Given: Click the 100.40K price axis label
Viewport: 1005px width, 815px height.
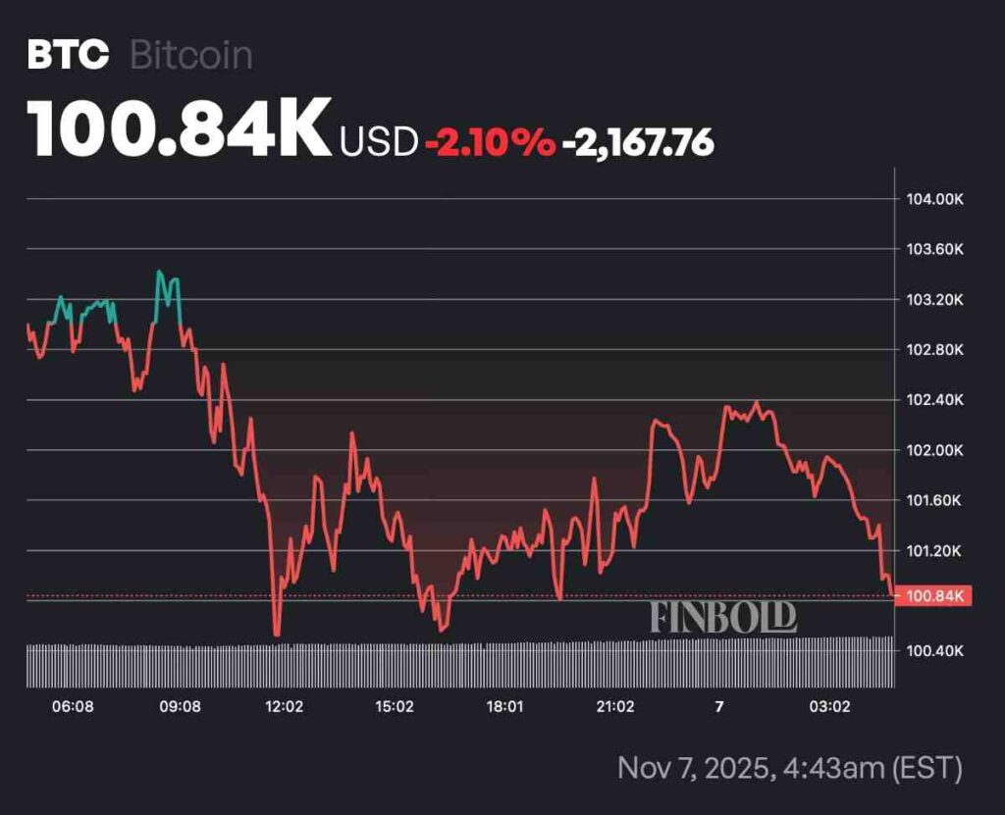Looking at the screenshot, I should (x=934, y=651).
